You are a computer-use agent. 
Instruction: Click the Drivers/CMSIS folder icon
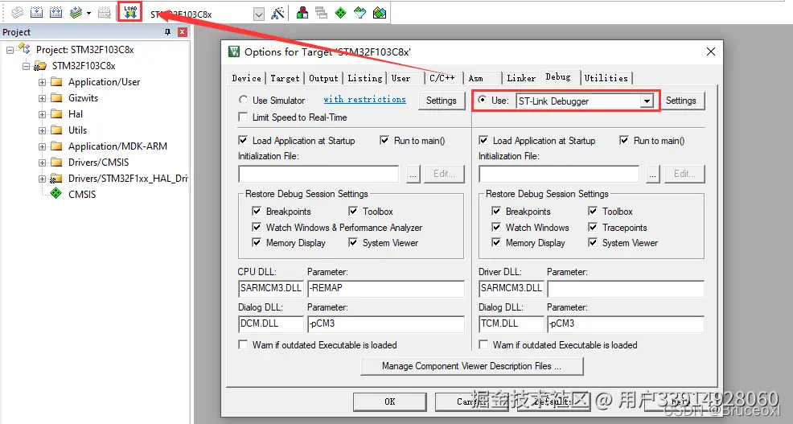point(56,163)
